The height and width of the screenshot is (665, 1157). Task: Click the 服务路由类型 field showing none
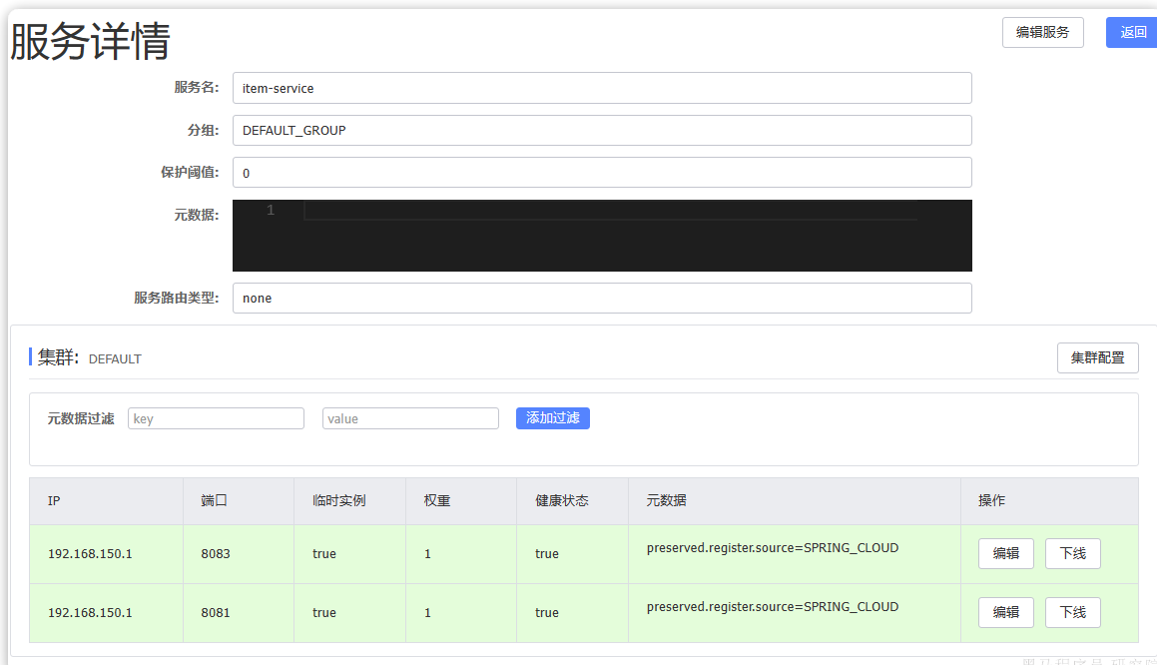(601, 298)
